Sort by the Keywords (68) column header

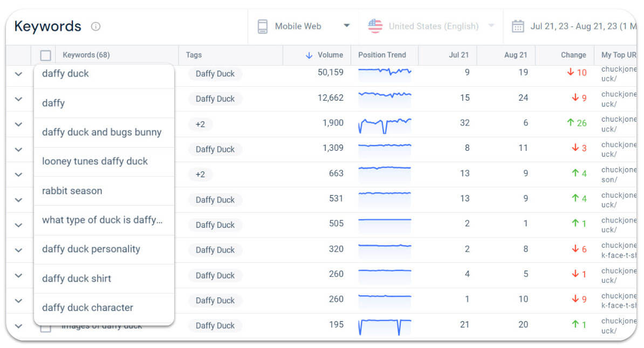[86, 55]
